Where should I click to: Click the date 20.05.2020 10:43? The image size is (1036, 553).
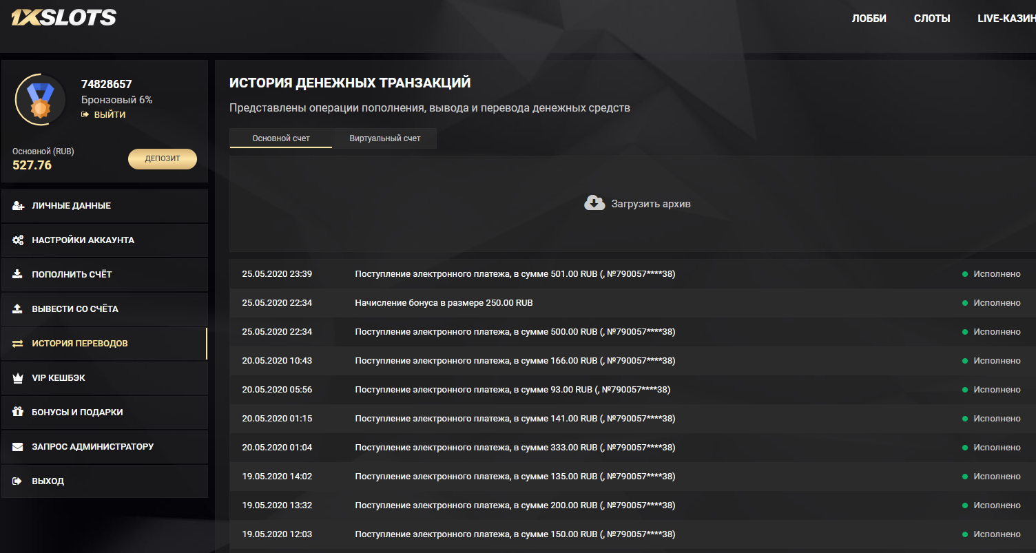277,361
